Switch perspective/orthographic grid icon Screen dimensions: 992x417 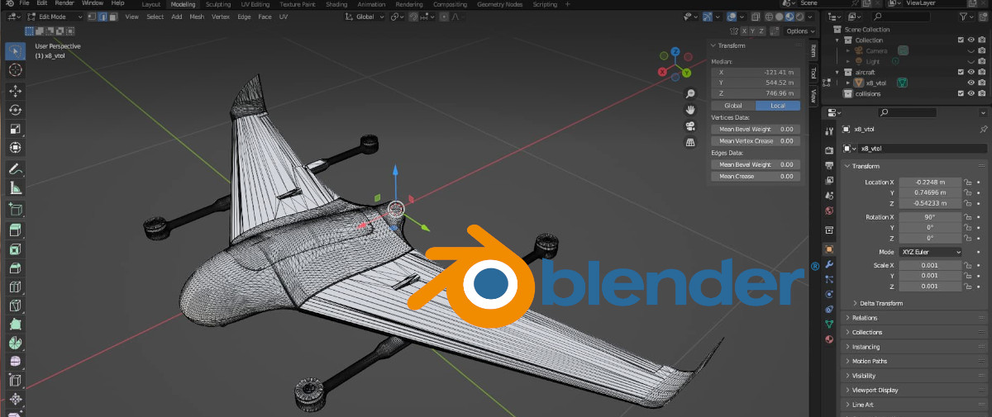[690, 142]
